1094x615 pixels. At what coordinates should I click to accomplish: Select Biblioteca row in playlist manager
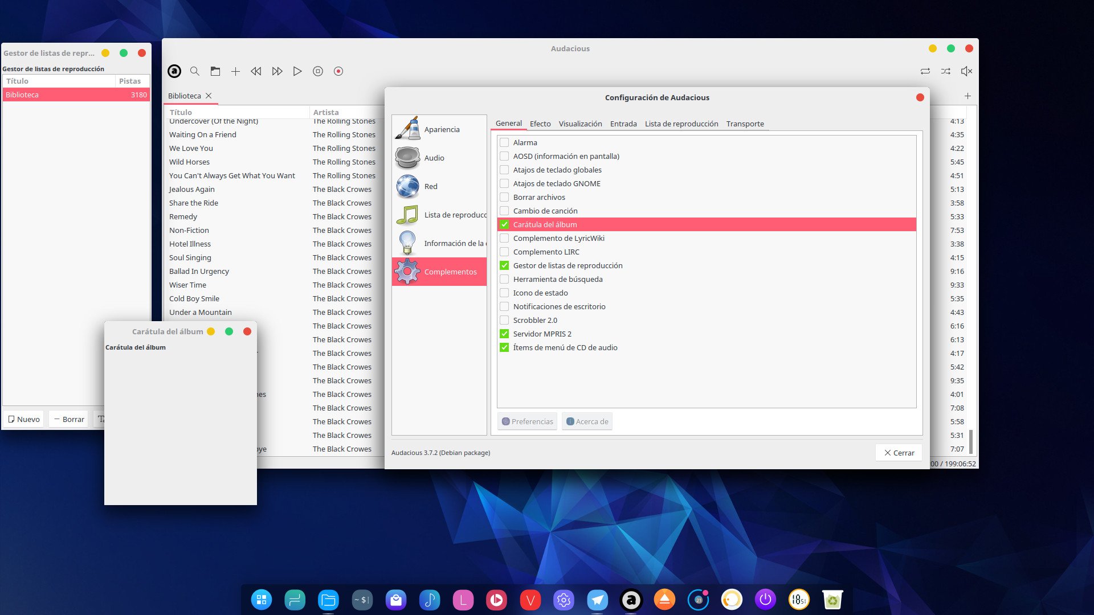pos(76,95)
